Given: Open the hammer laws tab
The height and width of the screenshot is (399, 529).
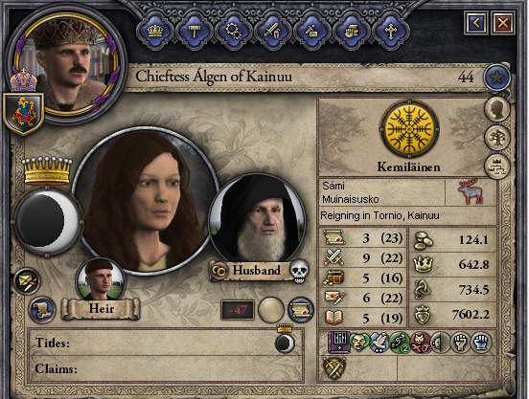Looking at the screenshot, I should (194, 32).
